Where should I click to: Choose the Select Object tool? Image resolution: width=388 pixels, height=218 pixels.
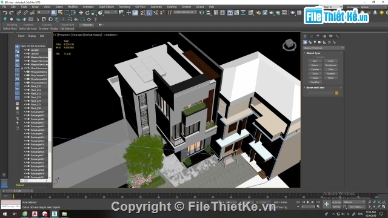click(54, 13)
